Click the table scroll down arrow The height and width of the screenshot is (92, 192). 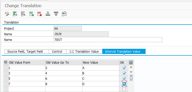[x=131, y=72]
